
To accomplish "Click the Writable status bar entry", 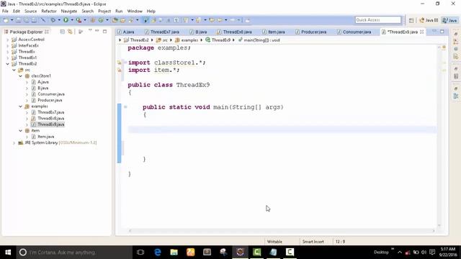I will (x=274, y=242).
